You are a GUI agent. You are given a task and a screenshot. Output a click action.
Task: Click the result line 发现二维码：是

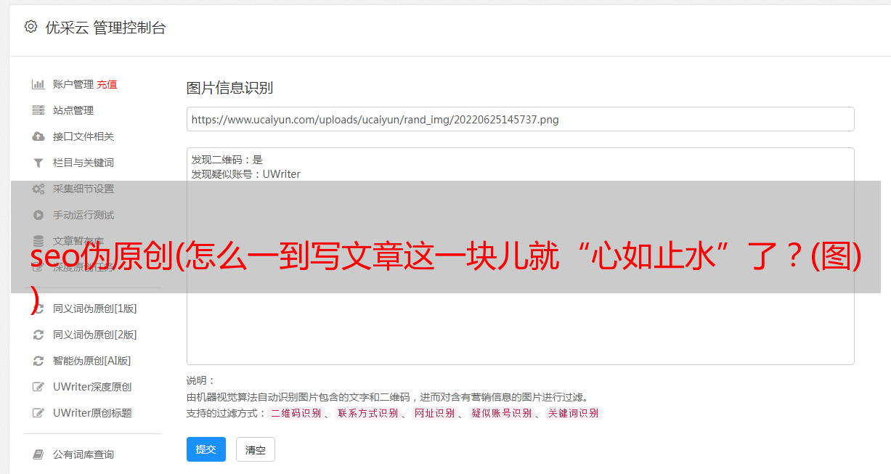click(227, 160)
